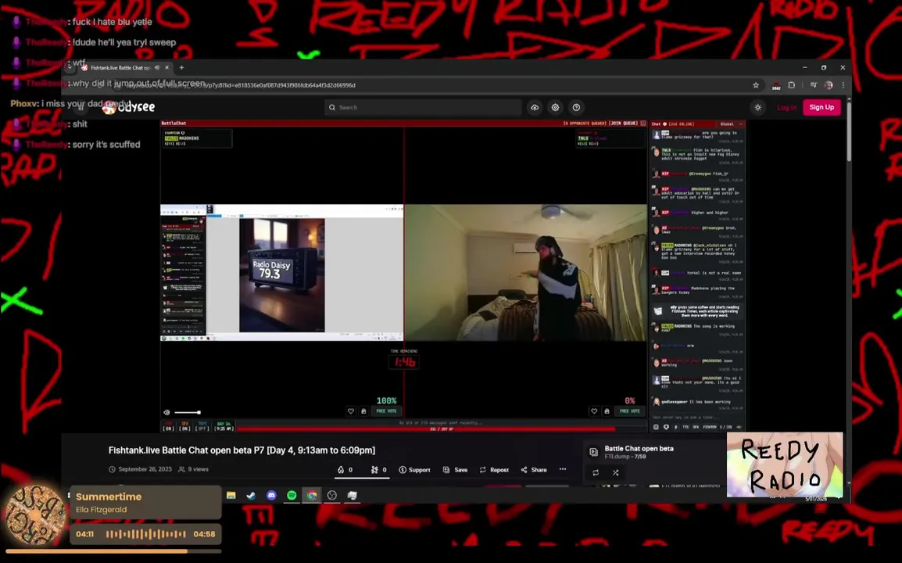This screenshot has height=563, width=902.
Task: Open Discord from the taskbar
Action: pyautogui.click(x=271, y=495)
